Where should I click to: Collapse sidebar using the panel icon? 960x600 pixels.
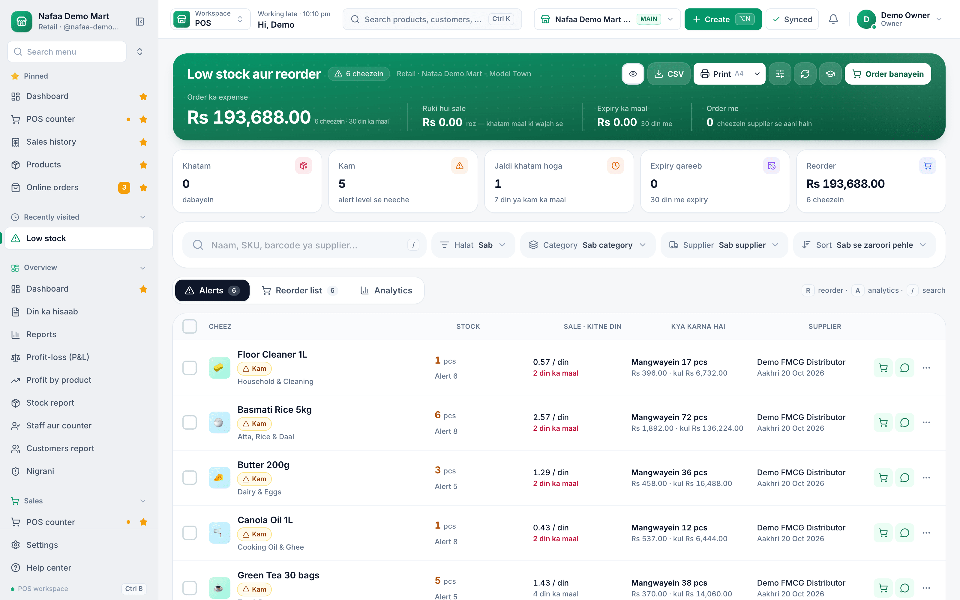point(139,21)
